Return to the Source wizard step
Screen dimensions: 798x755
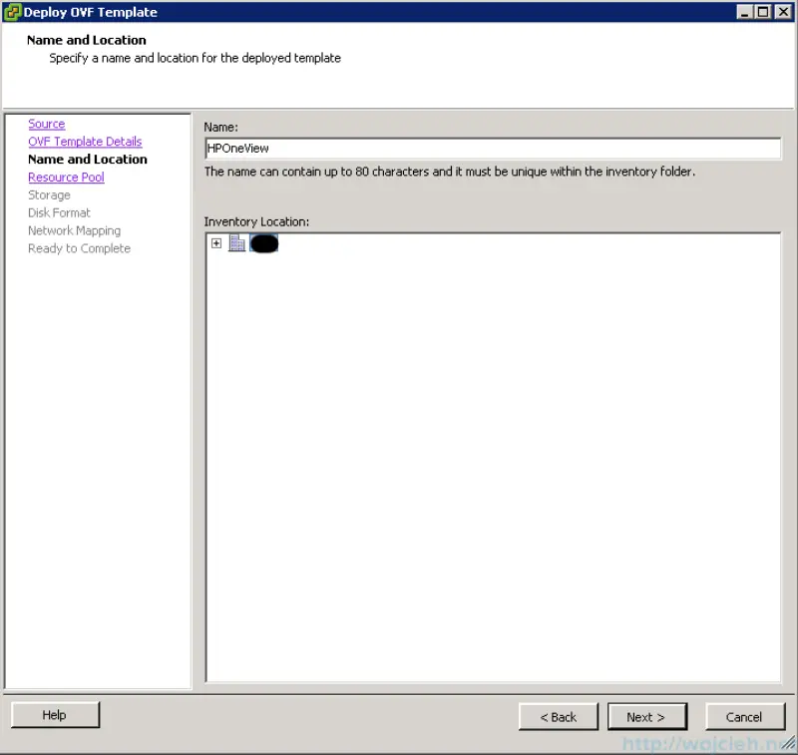coord(46,123)
